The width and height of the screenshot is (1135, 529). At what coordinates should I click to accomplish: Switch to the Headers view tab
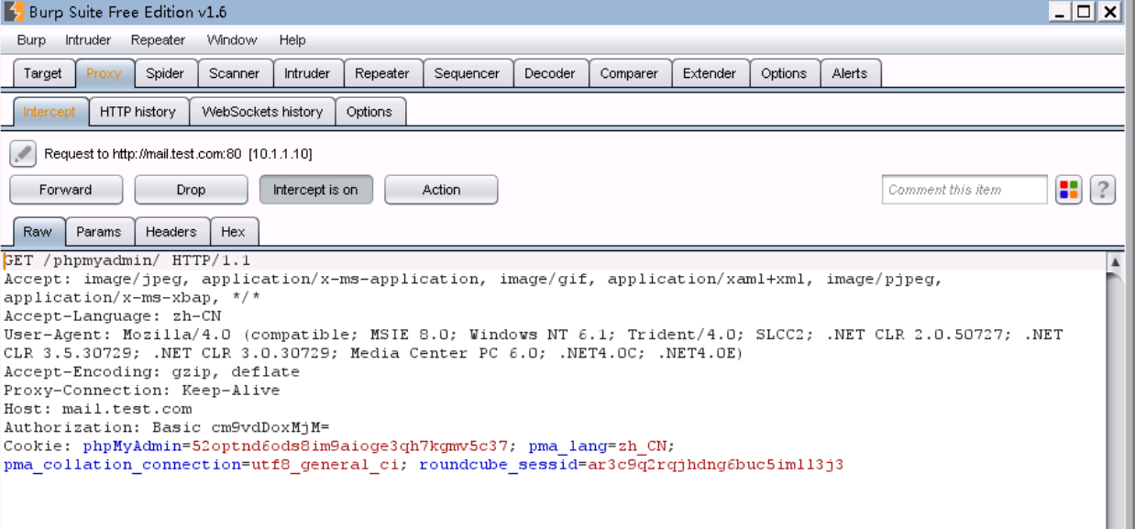point(171,232)
